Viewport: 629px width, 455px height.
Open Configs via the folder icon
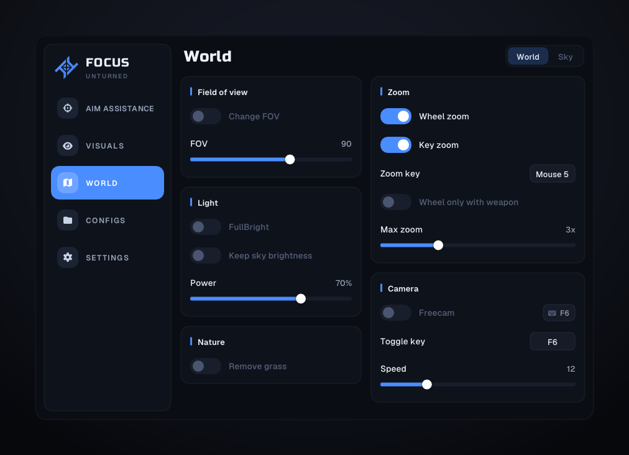pos(68,220)
